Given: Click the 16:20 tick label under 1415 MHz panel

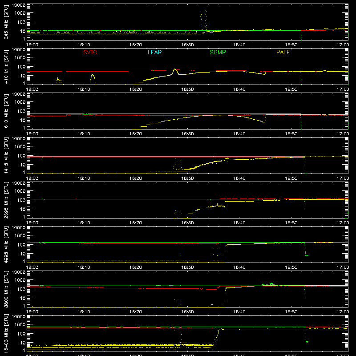Looking at the screenshot, I should pyautogui.click(x=136, y=178).
